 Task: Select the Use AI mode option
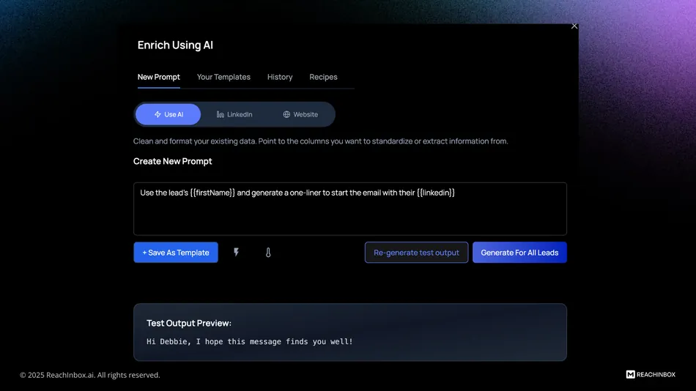[x=169, y=114]
